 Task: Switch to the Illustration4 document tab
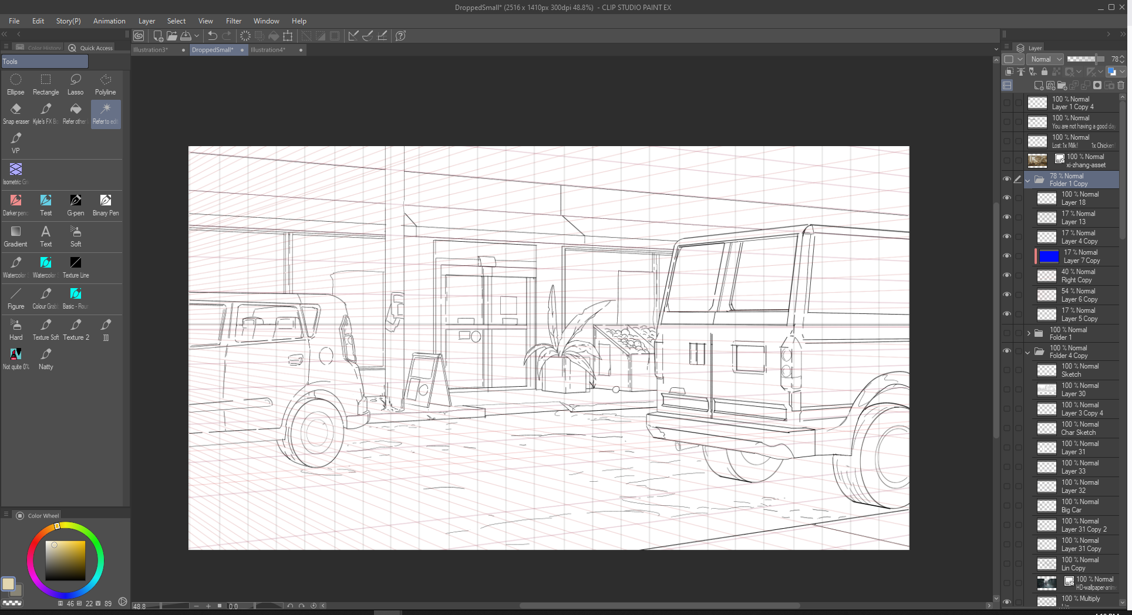click(268, 50)
